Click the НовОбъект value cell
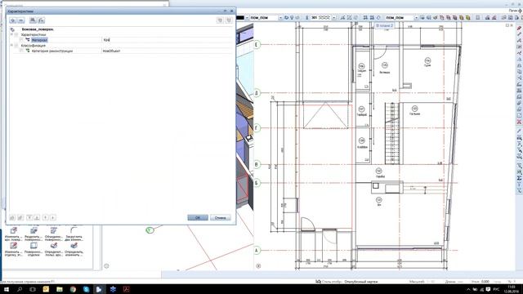The width and height of the screenshot is (523, 294). click(167, 51)
